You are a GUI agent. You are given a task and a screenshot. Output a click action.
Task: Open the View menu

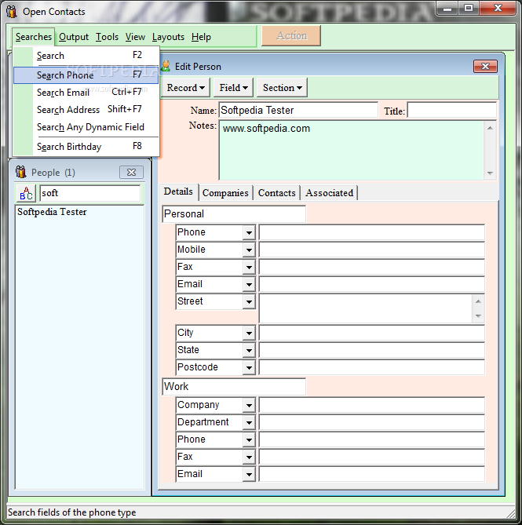135,37
